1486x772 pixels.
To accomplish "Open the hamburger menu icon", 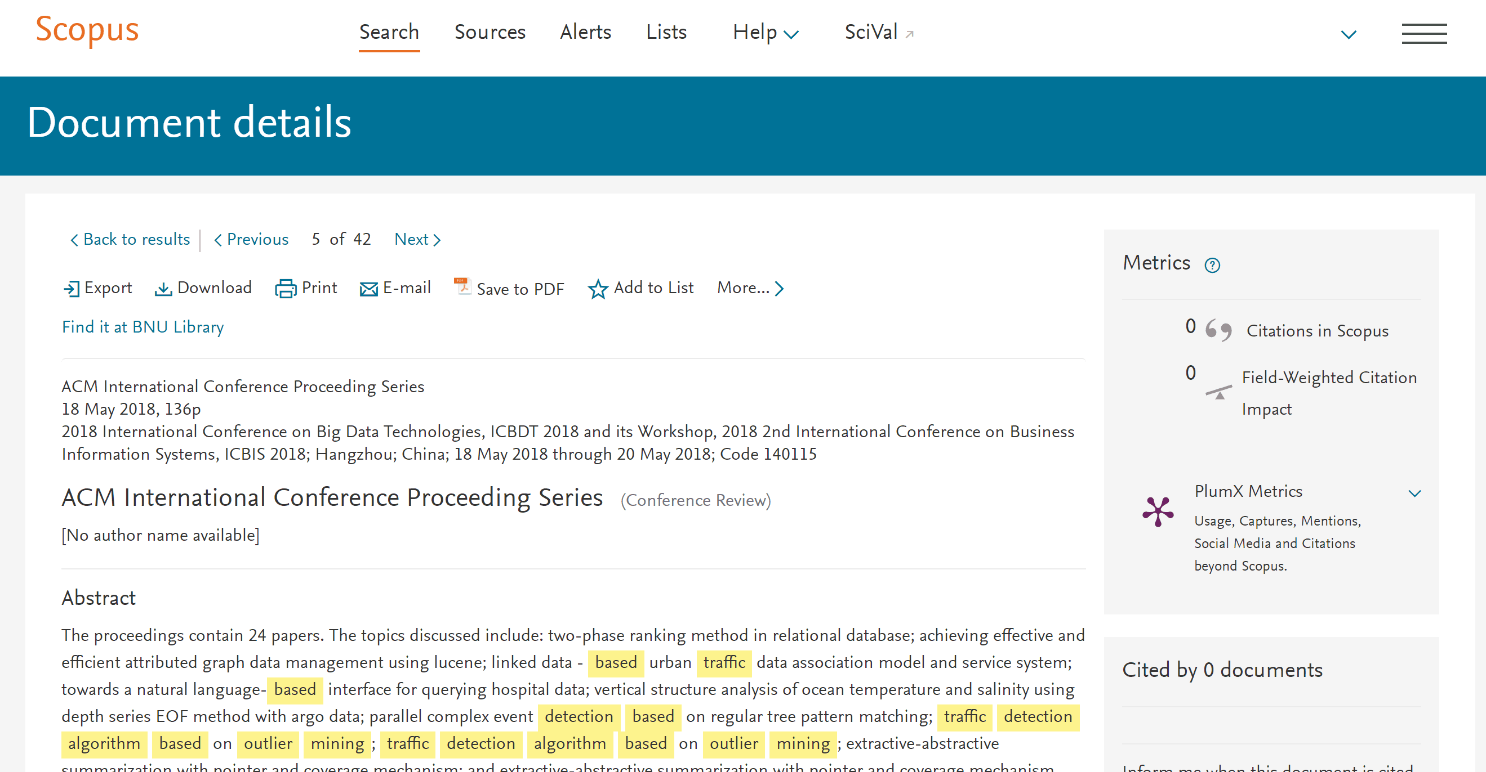I will click(1424, 33).
